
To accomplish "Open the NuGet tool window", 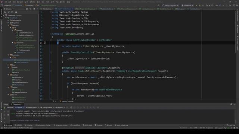I will pyautogui.click(x=29, y=125).
